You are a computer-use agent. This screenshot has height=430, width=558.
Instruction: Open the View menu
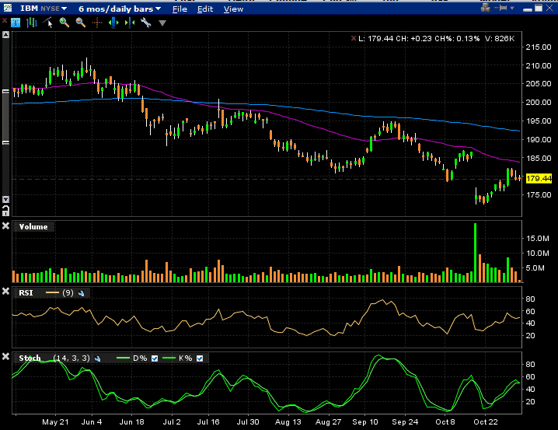tap(233, 9)
